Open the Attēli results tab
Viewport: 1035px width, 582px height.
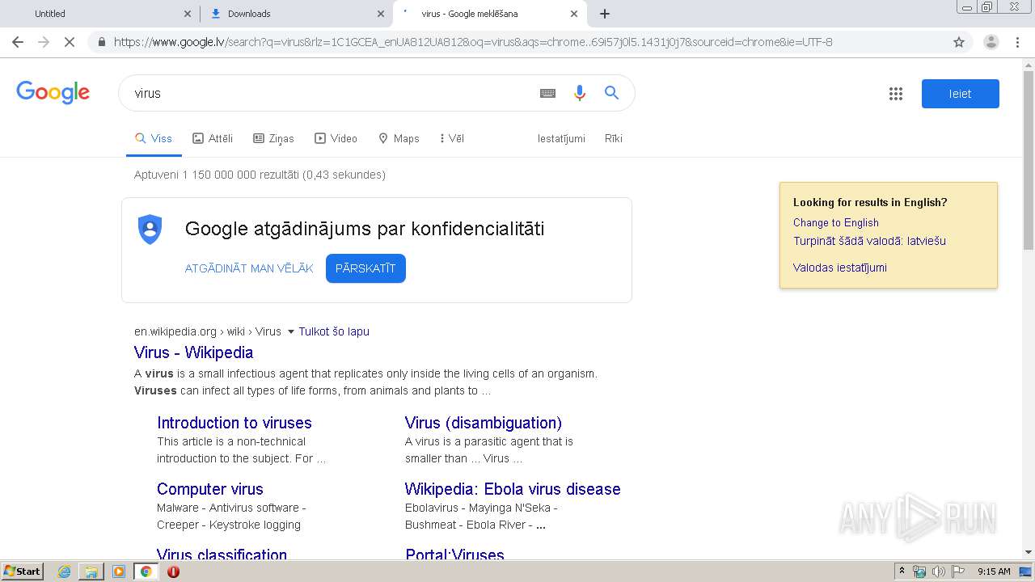tap(213, 138)
